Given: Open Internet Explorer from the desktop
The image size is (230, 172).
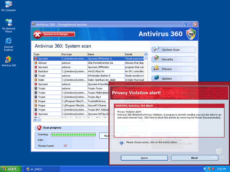Looking at the screenshot, I should (8, 43).
